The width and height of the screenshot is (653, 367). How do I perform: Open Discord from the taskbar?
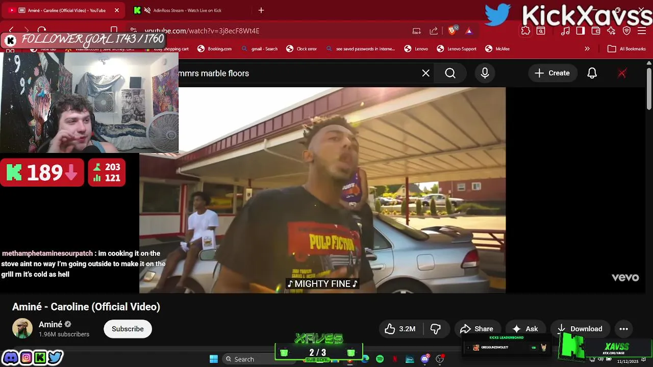[425, 359]
